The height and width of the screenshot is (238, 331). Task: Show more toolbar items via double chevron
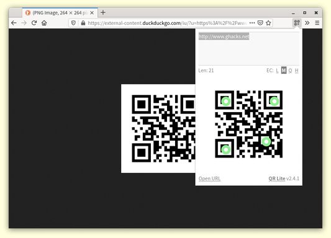307,23
